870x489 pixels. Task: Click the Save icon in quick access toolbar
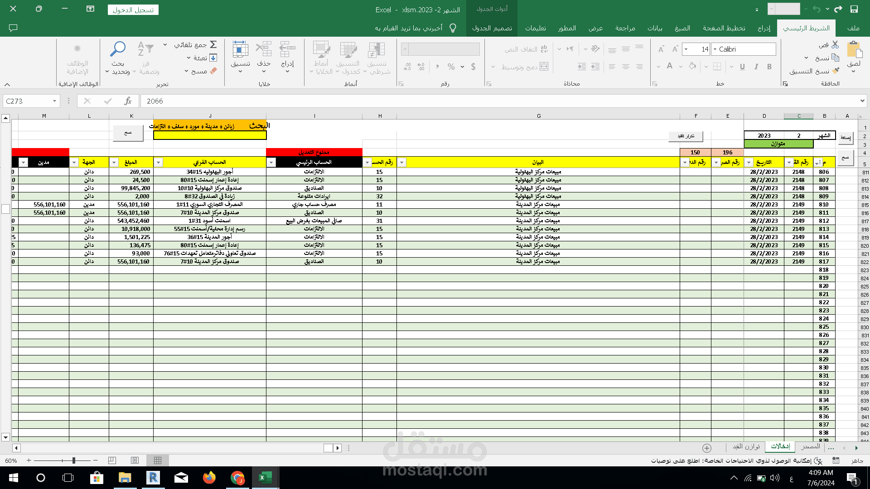(x=854, y=9)
